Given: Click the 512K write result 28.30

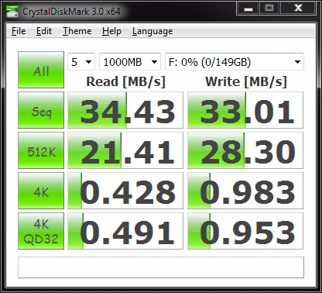Looking at the screenshot, I should [245, 150].
